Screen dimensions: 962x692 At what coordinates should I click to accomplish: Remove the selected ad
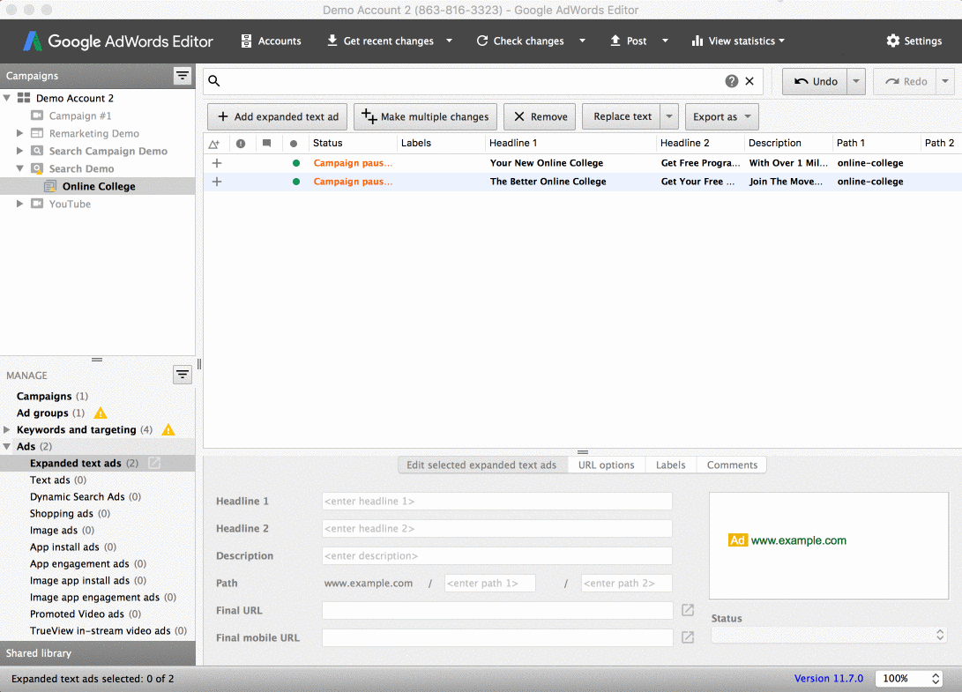[540, 116]
